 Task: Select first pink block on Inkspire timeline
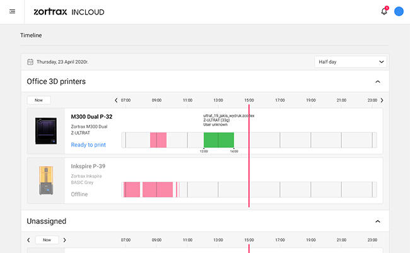pos(132,189)
